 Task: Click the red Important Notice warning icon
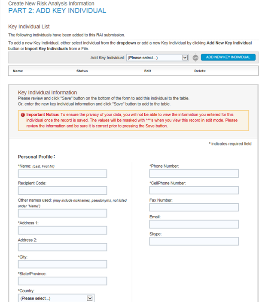click(x=22, y=115)
